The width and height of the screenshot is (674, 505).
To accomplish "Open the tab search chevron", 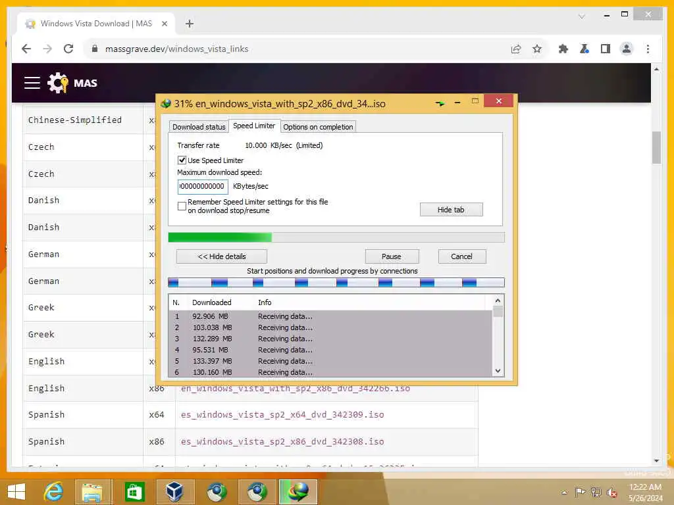I will [582, 16].
